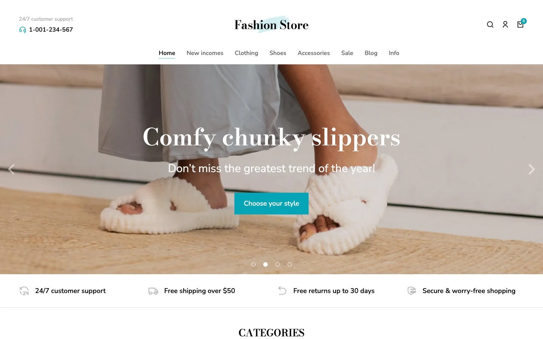Advance to the next slide arrow
This screenshot has width=543, height=339.
point(532,169)
